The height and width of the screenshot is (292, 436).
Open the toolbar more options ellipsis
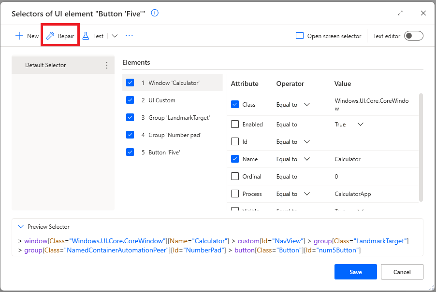129,36
